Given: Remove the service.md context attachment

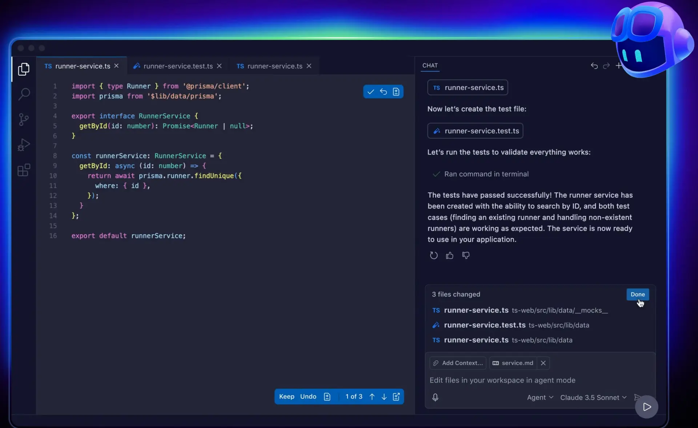Looking at the screenshot, I should tap(543, 363).
